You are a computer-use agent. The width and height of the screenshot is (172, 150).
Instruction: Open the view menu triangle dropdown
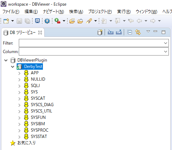pos(148,31)
